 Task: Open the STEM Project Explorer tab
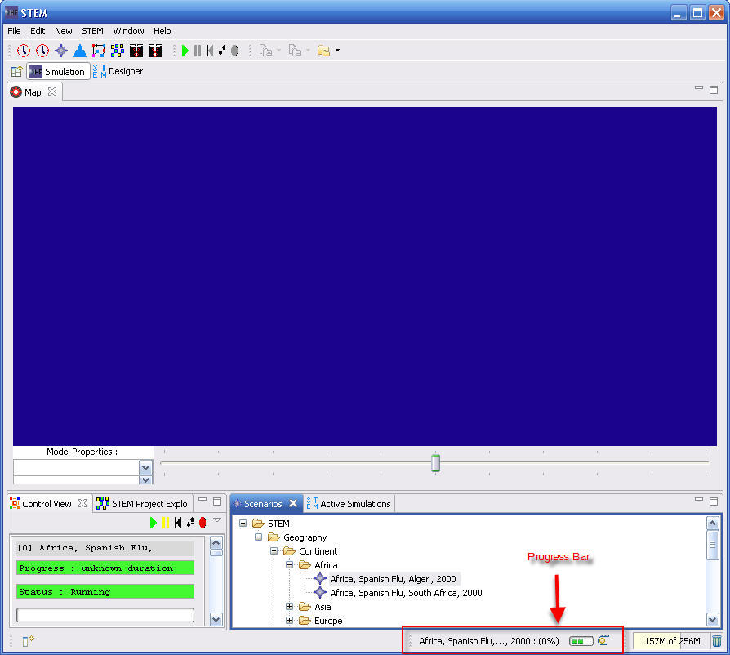[x=142, y=504]
